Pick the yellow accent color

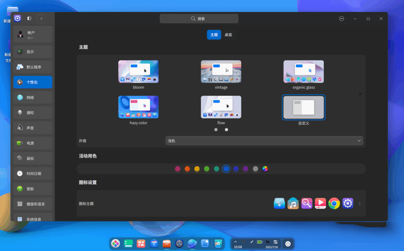coord(197,169)
